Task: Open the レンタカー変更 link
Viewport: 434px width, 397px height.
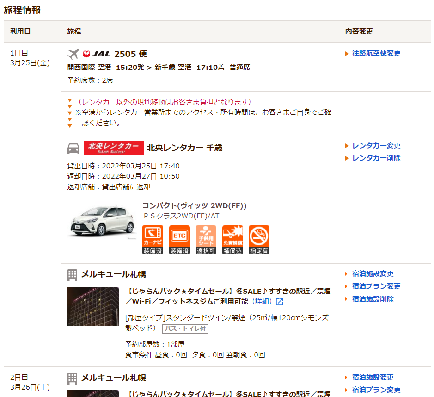Action: (x=376, y=145)
